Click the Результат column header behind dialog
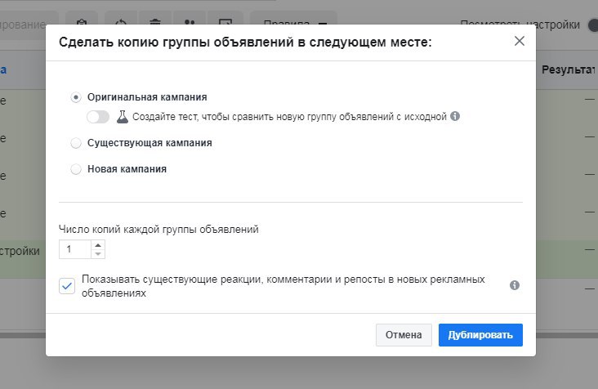Viewport: 598px width, 389px height. 569,69
